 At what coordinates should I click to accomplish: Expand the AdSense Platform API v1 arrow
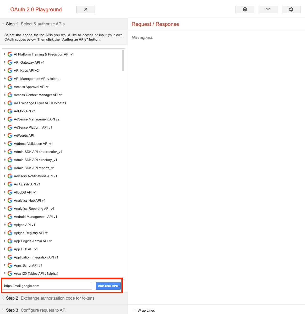click(x=5, y=127)
